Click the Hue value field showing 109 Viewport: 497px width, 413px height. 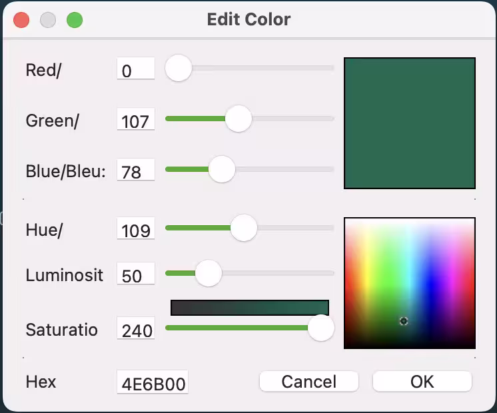pos(136,228)
